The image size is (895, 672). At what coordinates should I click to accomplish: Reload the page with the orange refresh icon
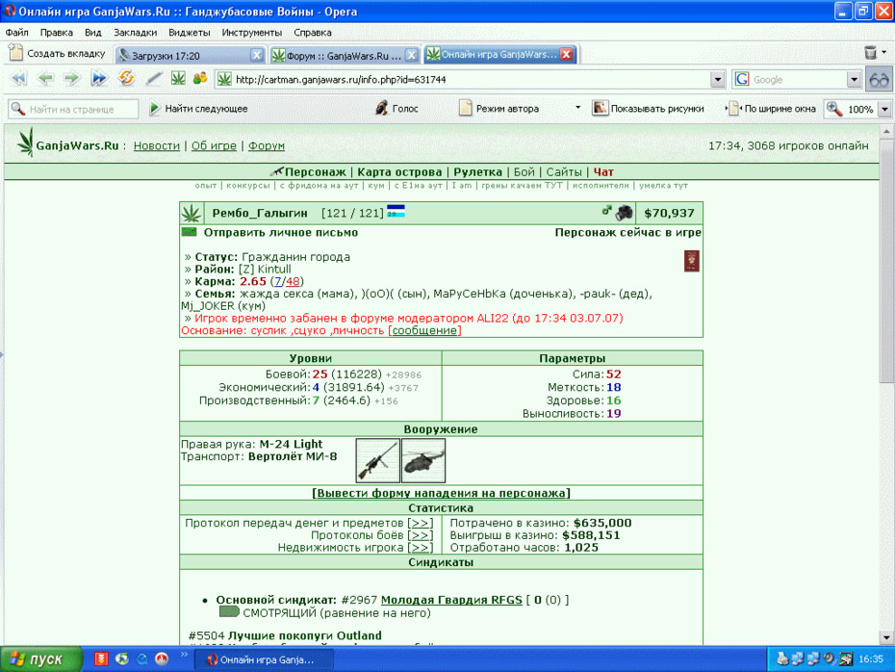click(x=126, y=78)
